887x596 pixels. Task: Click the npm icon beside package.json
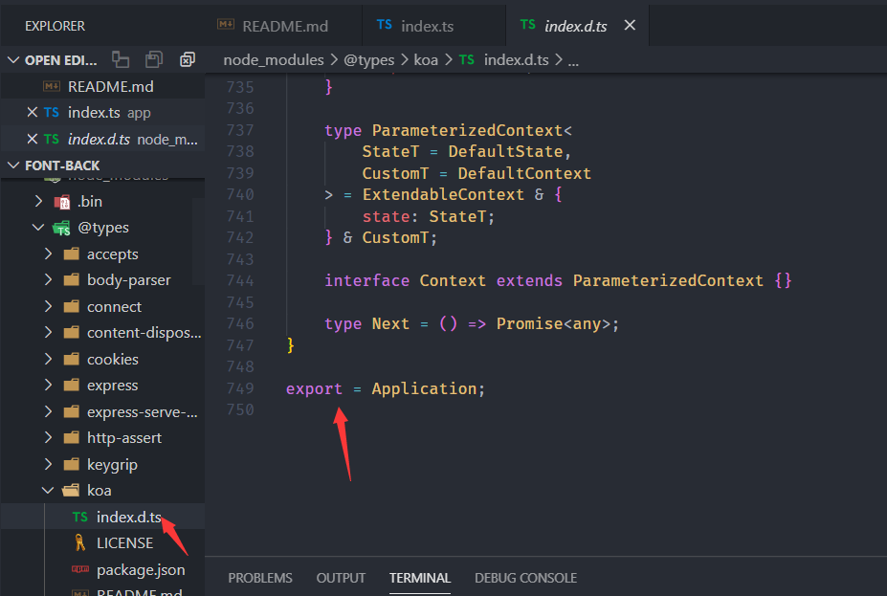pos(79,569)
